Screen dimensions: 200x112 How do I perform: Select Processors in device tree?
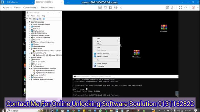point(37,59)
